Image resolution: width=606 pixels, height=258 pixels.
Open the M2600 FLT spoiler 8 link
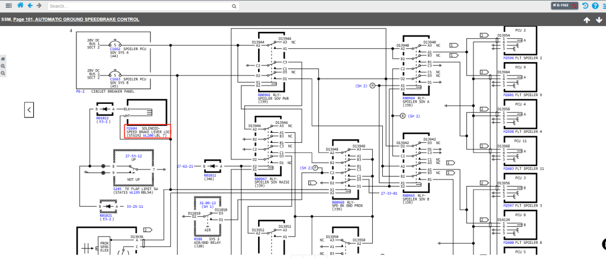click(508, 243)
